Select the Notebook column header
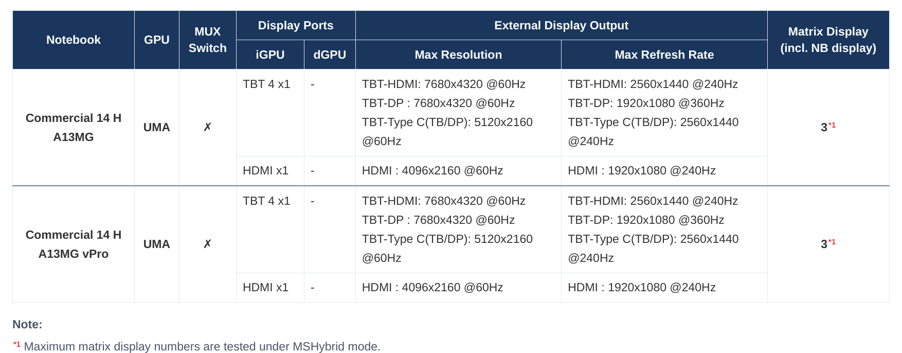Screen dimensions: 902x353 coord(74,40)
